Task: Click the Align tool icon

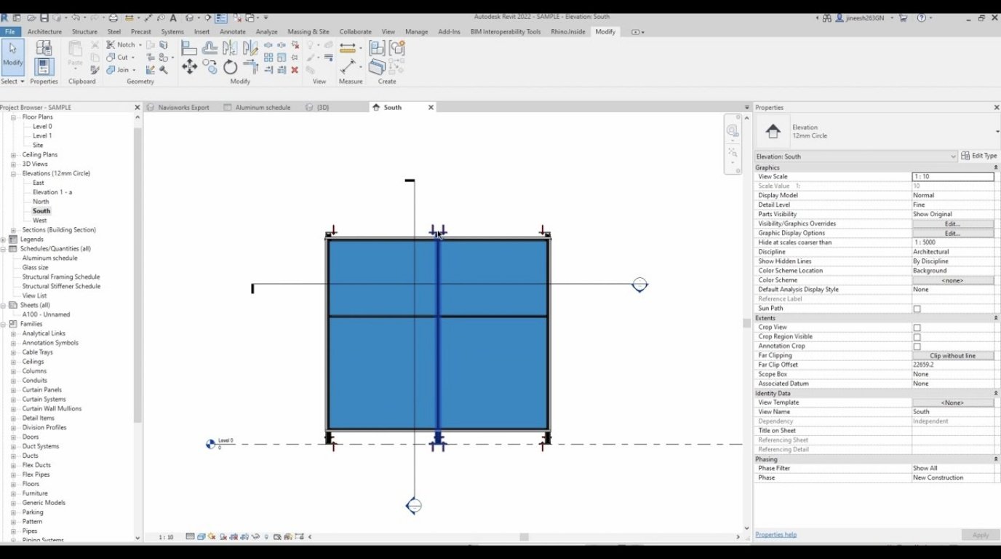Action: 189,48
